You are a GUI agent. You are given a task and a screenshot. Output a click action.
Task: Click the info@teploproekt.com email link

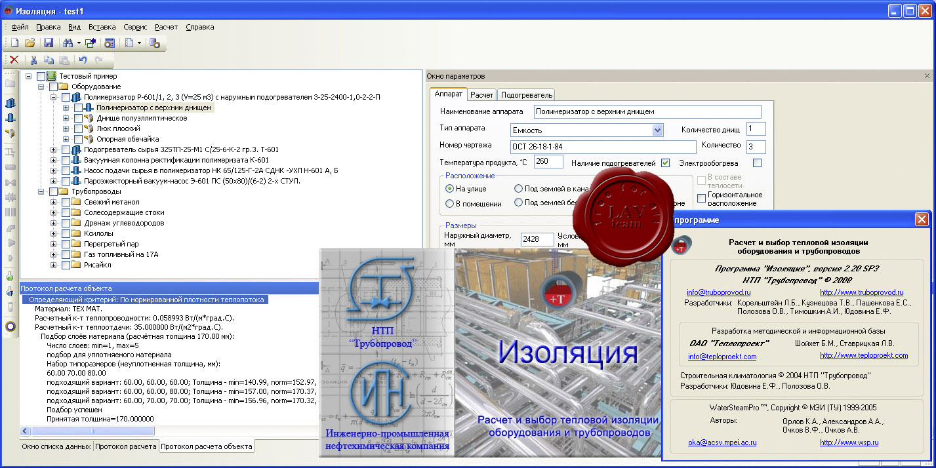[x=722, y=357]
